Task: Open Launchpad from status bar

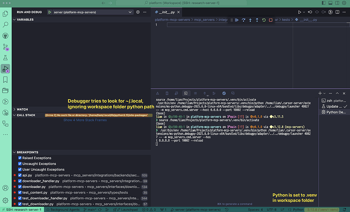Action: click(125, 209)
